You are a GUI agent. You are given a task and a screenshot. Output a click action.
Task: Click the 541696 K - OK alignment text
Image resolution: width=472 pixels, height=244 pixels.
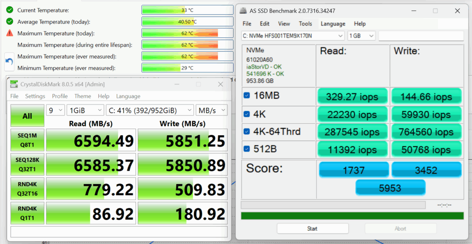click(x=265, y=74)
